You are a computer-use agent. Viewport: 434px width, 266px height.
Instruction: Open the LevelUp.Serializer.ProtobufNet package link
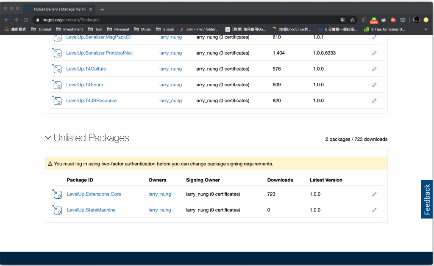coord(99,53)
